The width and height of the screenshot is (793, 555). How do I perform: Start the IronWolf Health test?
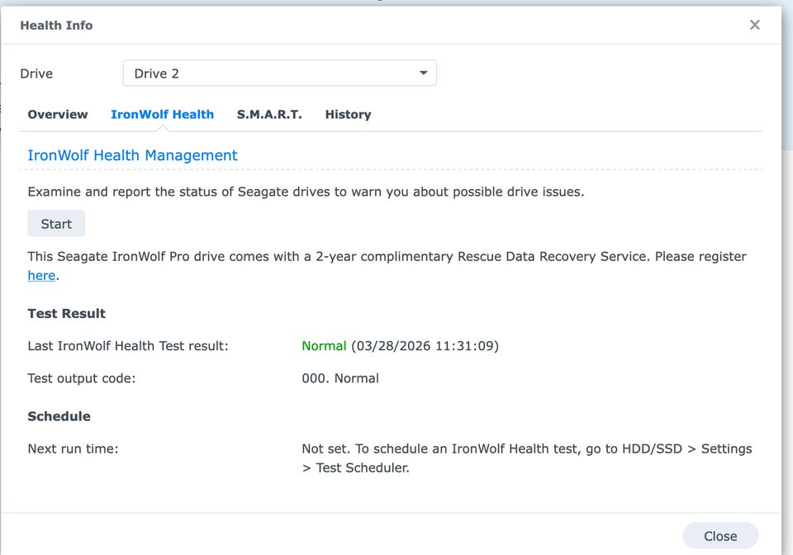tap(56, 224)
